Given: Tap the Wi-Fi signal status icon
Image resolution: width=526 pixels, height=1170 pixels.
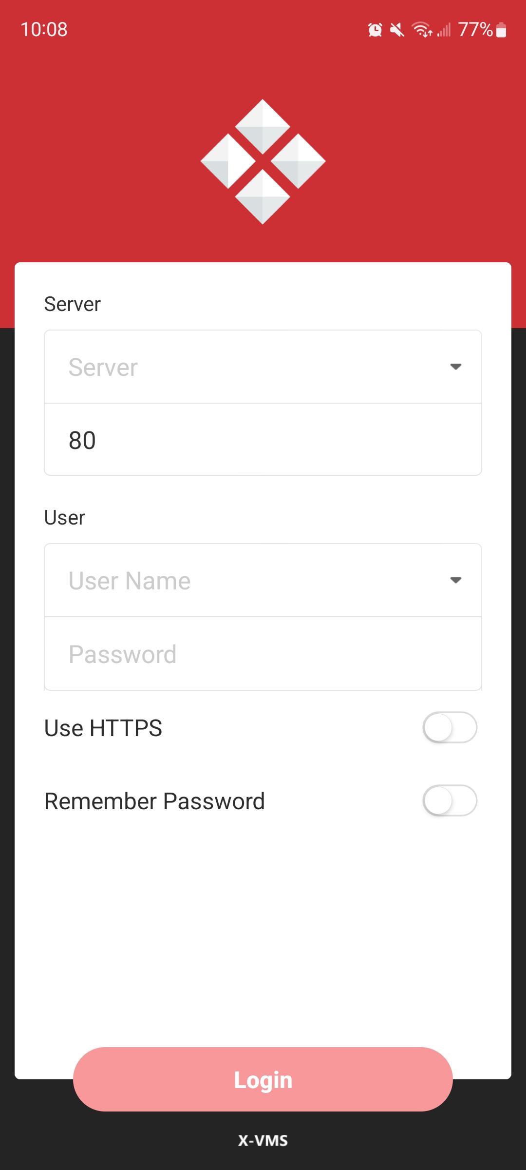Looking at the screenshot, I should 422,30.
